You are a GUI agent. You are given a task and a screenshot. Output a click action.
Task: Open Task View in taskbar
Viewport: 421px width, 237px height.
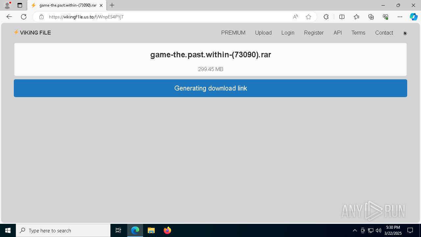pyautogui.click(x=118, y=230)
